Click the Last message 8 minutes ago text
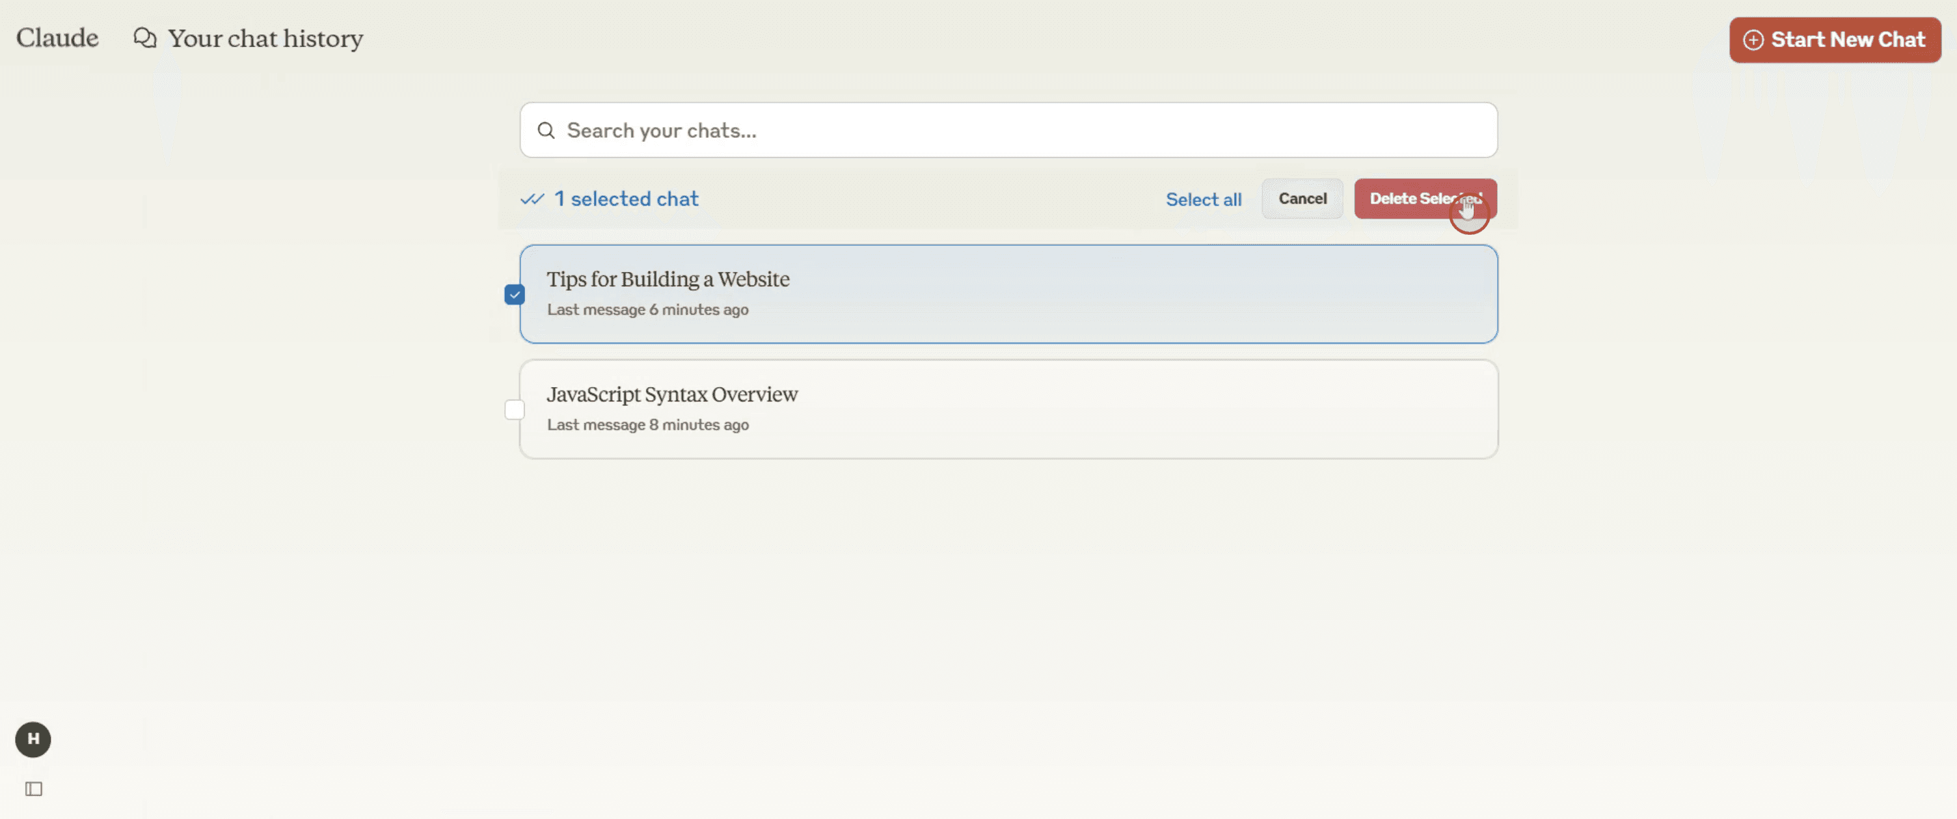This screenshot has height=819, width=1957. click(x=647, y=425)
